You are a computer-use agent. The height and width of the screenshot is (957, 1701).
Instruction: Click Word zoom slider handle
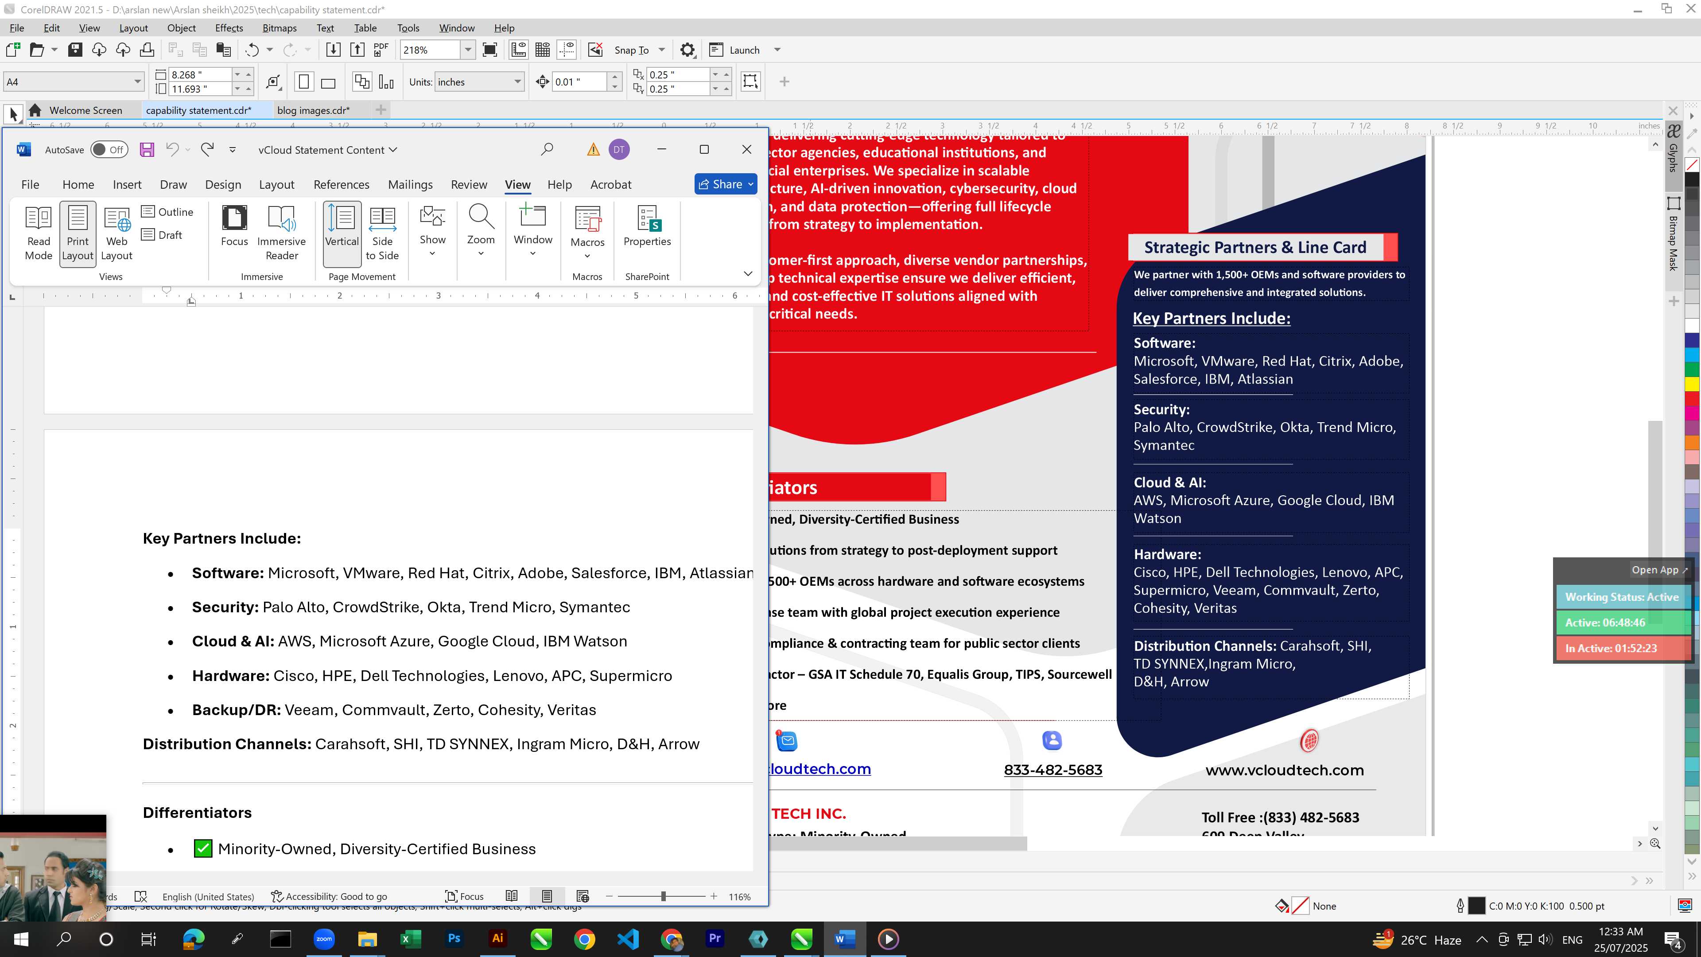pos(663,896)
